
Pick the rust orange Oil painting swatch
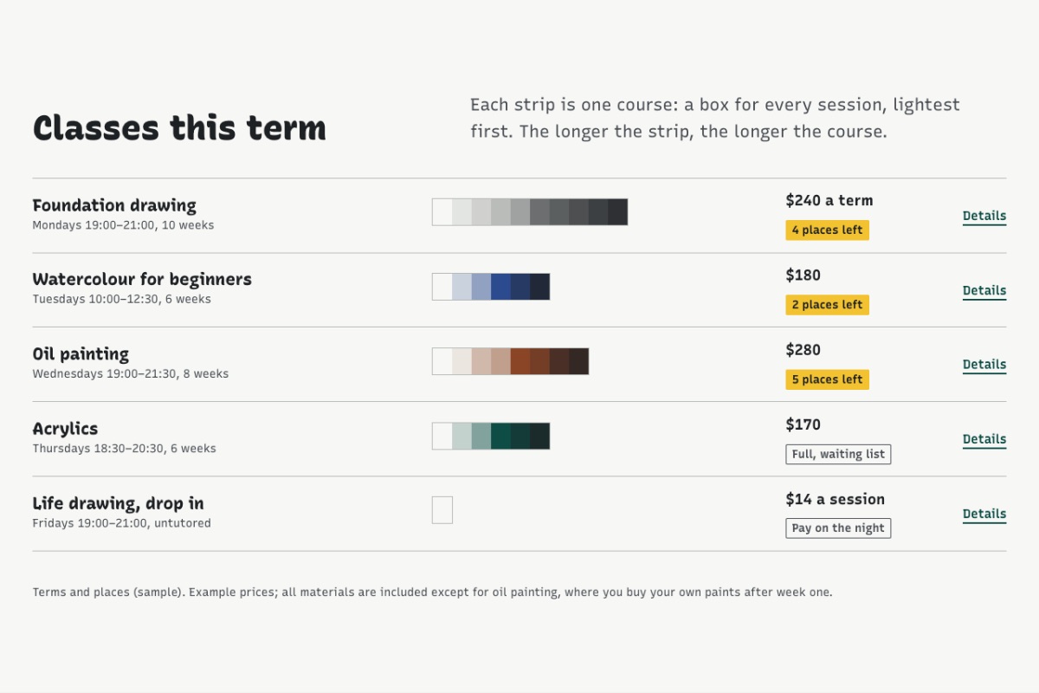520,361
